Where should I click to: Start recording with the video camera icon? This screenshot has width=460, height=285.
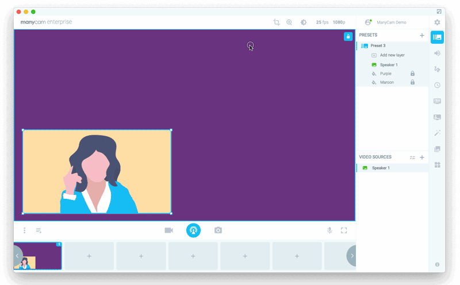point(168,230)
